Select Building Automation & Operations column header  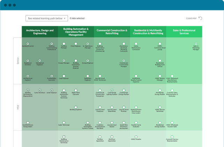pyautogui.click(x=76, y=32)
